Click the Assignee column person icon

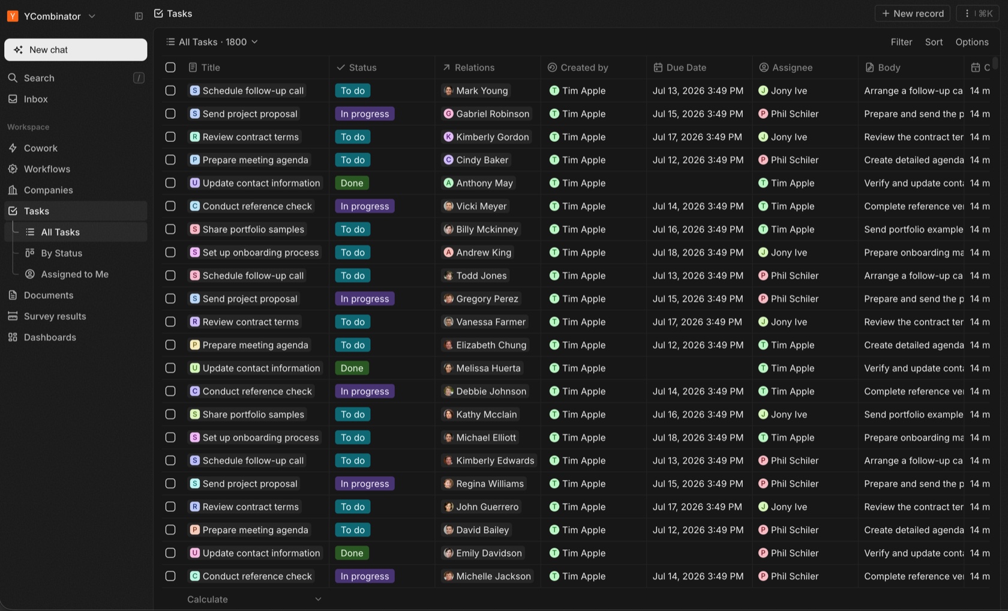(x=764, y=67)
